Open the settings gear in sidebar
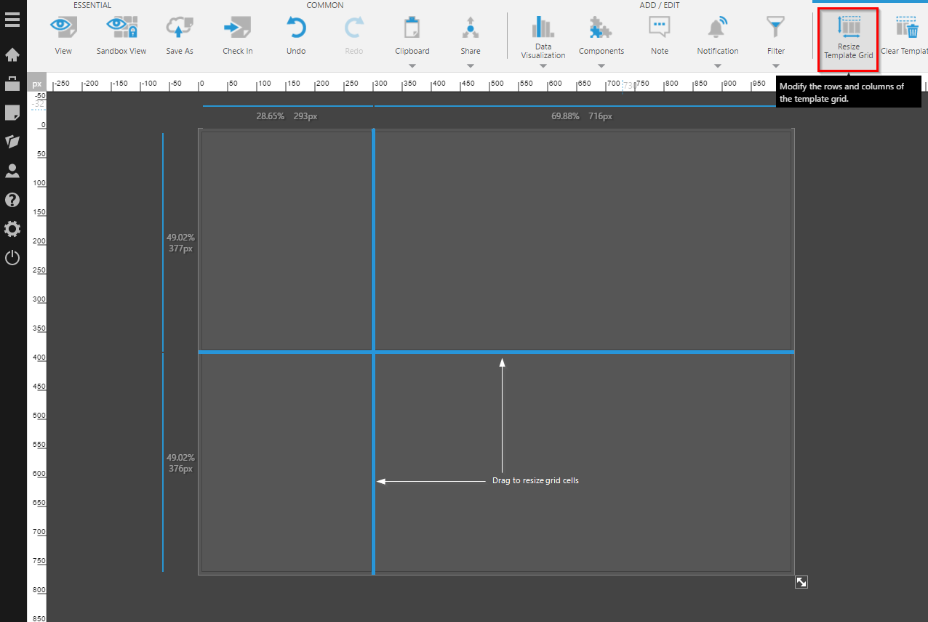This screenshot has width=928, height=622. (x=12, y=229)
